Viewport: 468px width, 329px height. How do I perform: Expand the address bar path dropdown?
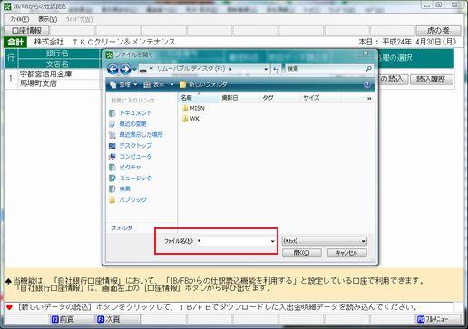point(266,69)
